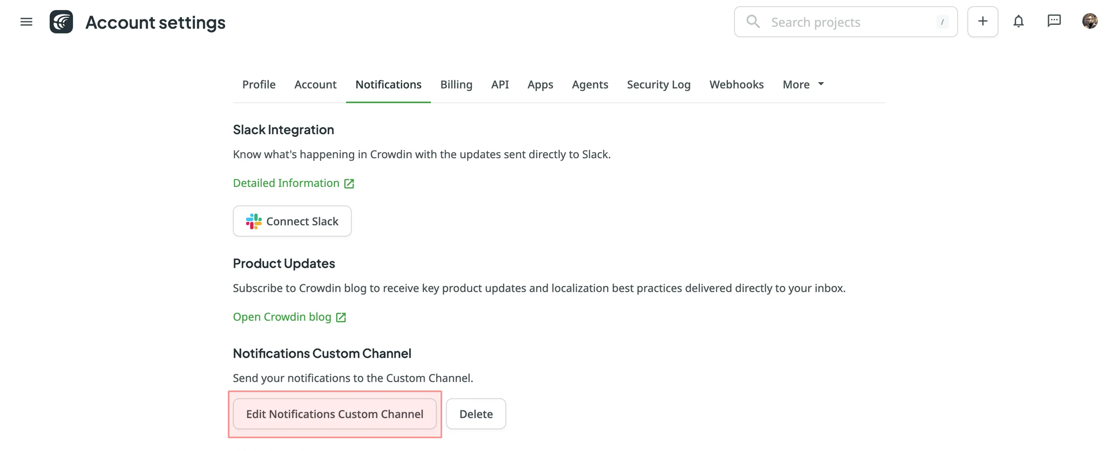
Task: Create a new project with the plus icon
Action: point(983,21)
